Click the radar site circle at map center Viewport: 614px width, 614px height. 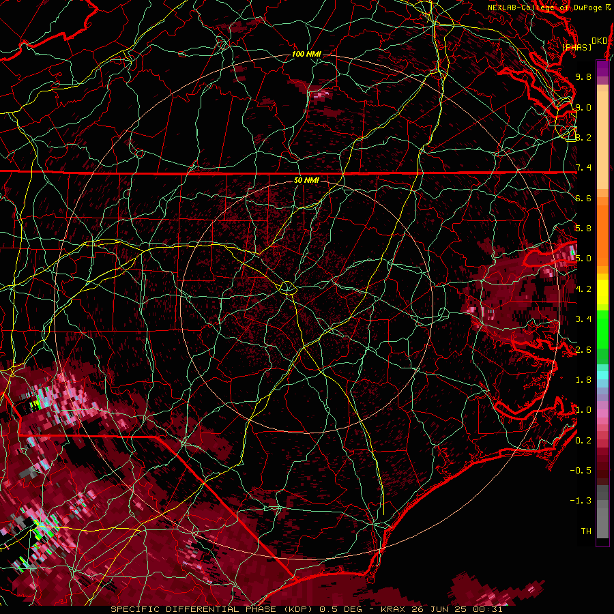tap(287, 288)
